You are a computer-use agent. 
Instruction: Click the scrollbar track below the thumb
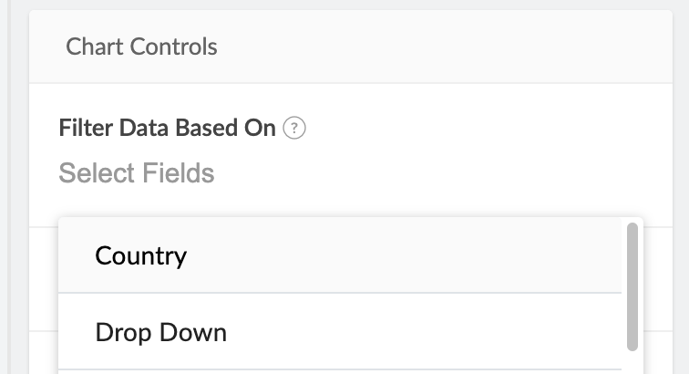tap(632, 363)
